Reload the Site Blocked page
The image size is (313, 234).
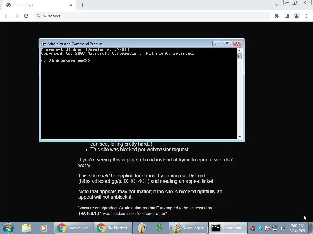(26, 16)
